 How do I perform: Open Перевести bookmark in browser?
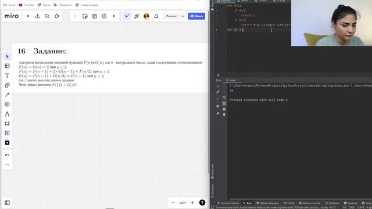coord(63,5)
